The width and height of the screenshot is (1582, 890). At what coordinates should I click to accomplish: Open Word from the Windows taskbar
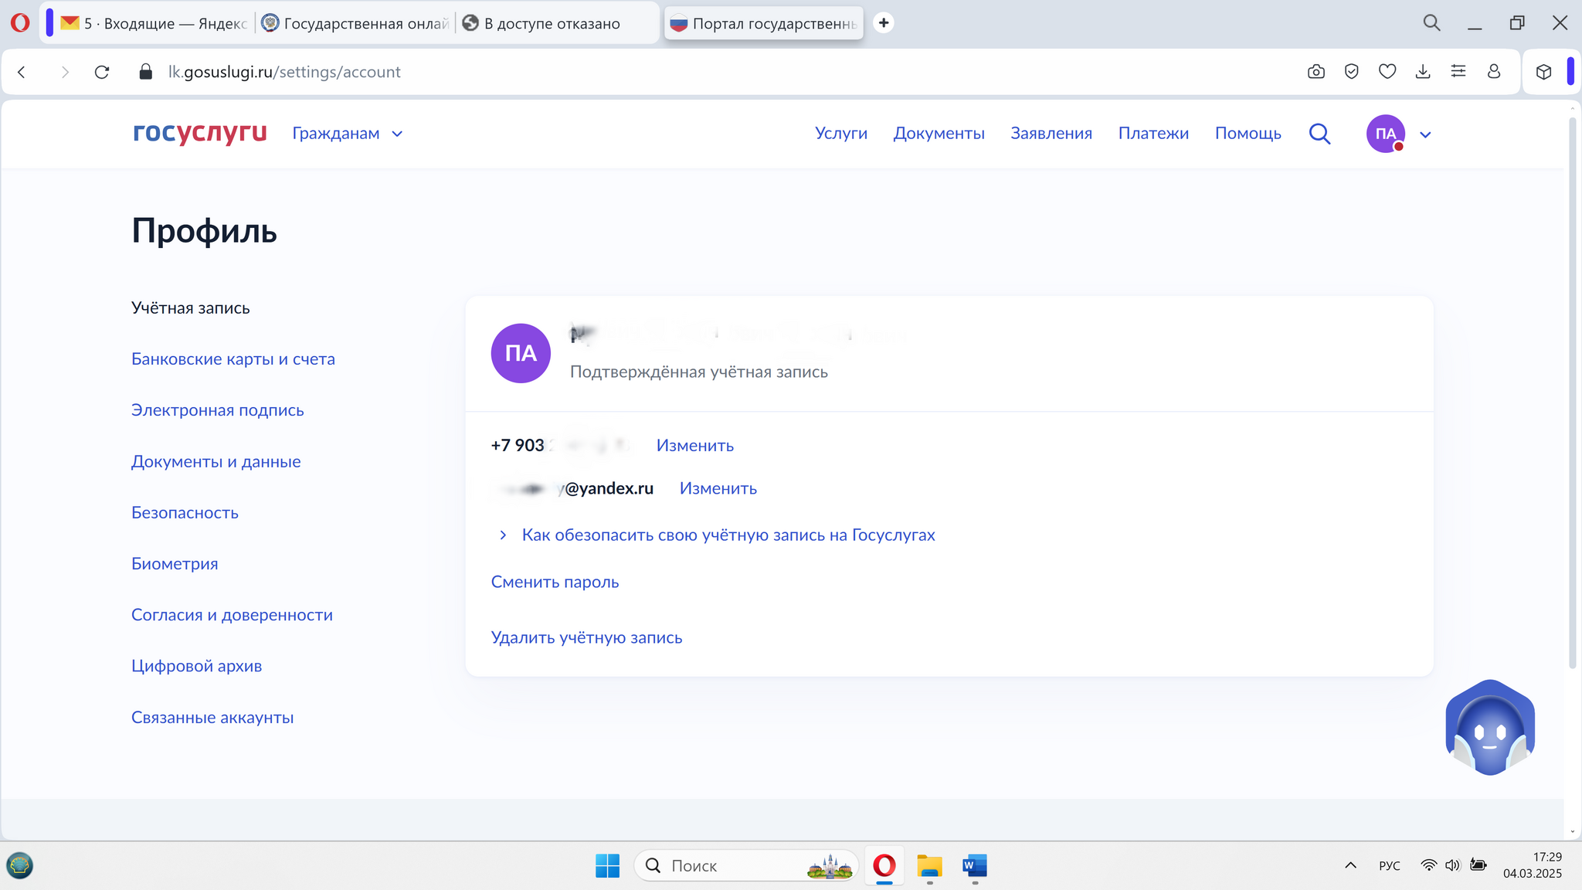974,865
